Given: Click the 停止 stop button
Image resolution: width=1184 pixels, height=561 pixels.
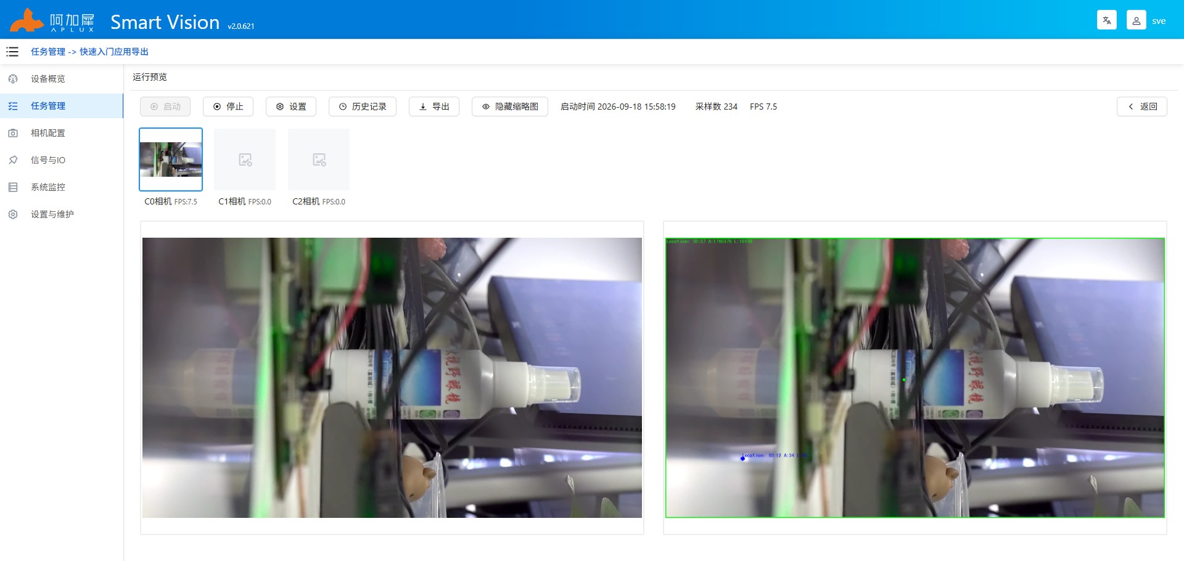Looking at the screenshot, I should [228, 107].
